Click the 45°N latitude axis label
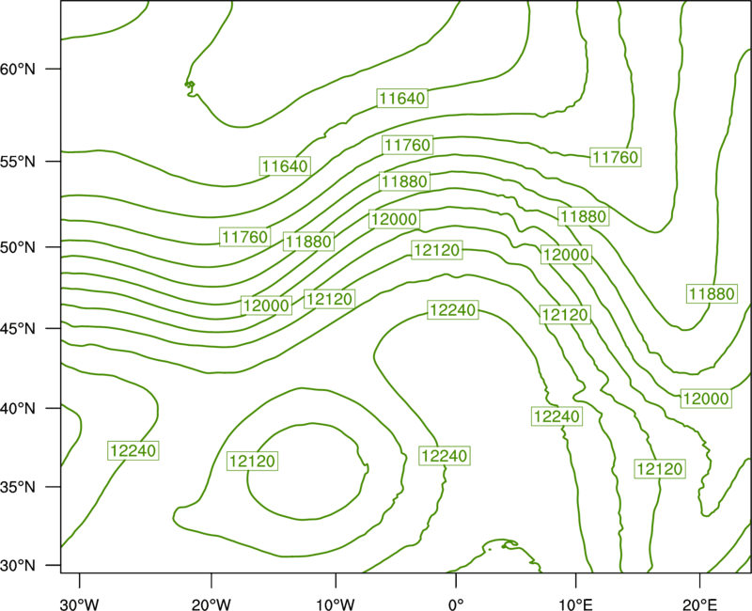Viewport: 752px width, 611px height. point(18,328)
